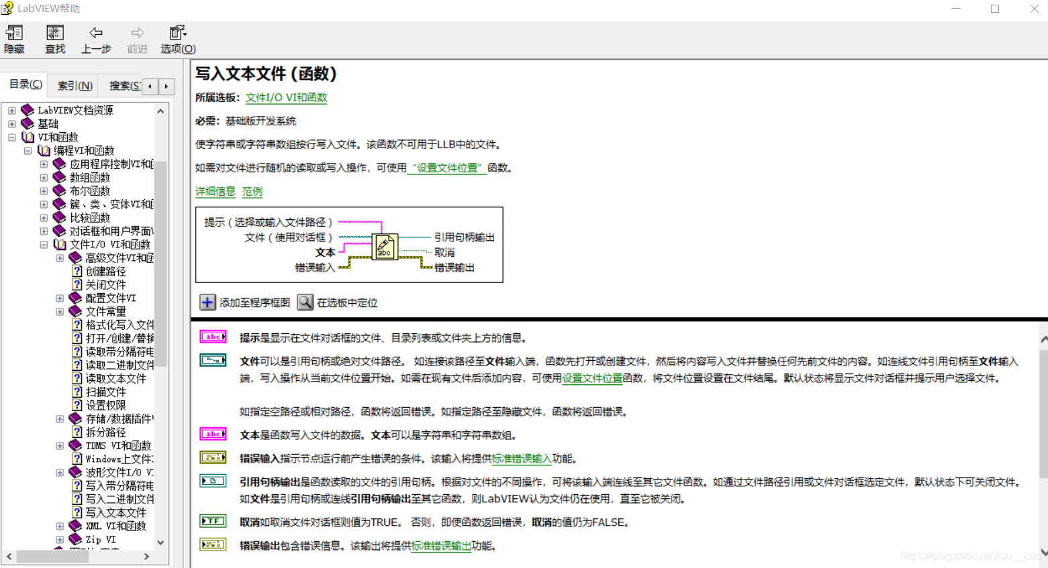The image size is (1048, 568).
Task: Click the 错误输入 cluster terminal icon
Action: point(213,457)
